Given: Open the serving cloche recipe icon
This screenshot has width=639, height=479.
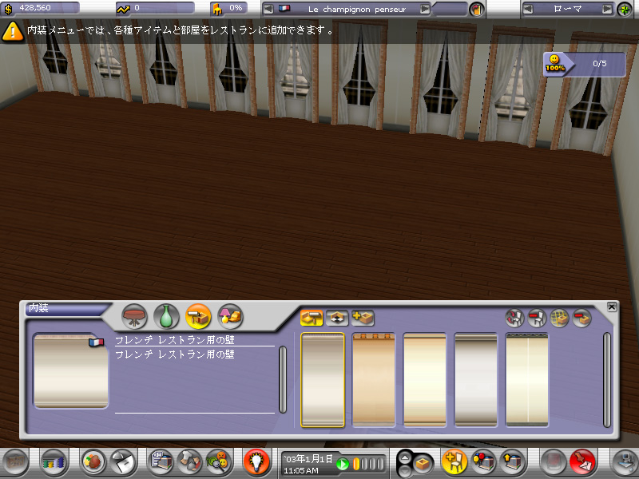Looking at the screenshot, I should [124, 462].
